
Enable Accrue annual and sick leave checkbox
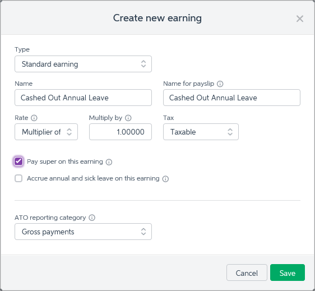(18, 178)
